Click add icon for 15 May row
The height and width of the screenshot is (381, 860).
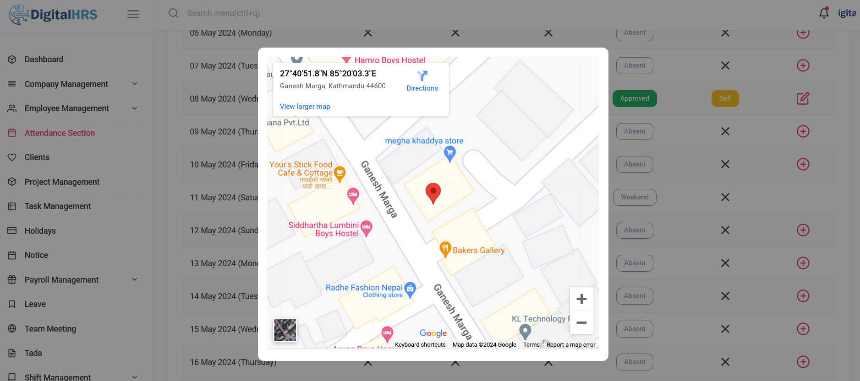[803, 329]
